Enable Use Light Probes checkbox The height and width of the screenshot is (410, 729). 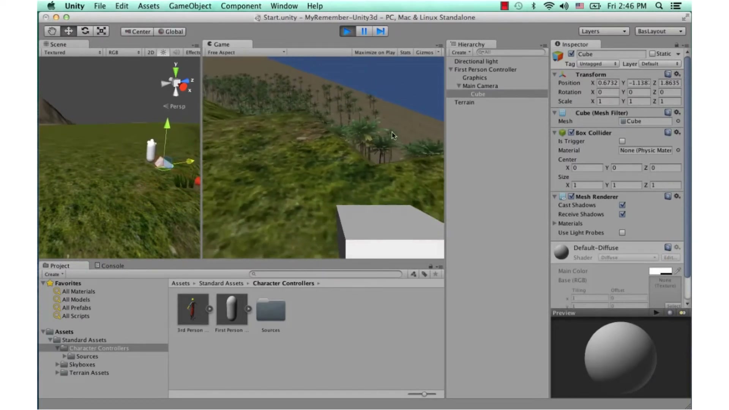(622, 233)
